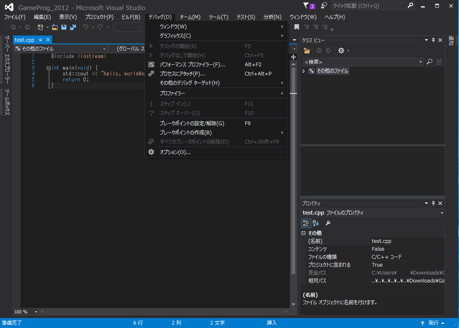Toggle pin on test.cpp tab
The image size is (459, 328).
coord(41,40)
